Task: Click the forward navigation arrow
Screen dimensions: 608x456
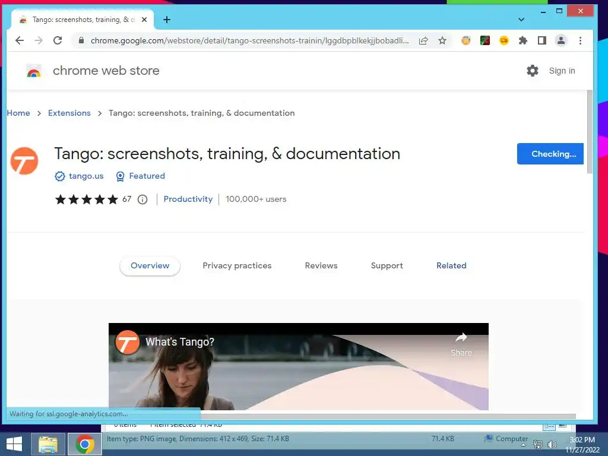Action: [39, 40]
